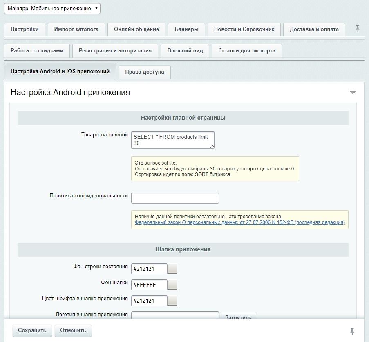Go to Доставка и оплата tab

(x=314, y=29)
